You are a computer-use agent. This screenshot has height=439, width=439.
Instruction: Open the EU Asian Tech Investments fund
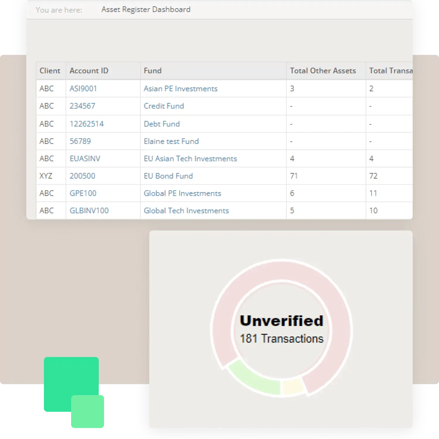190,159
